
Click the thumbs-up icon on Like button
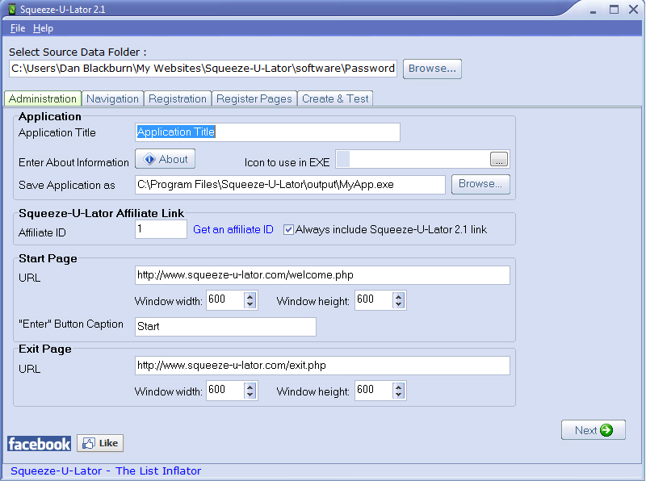click(88, 443)
